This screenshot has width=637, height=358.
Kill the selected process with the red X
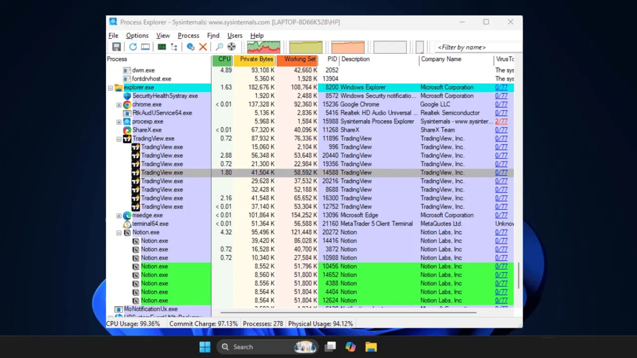click(x=203, y=47)
